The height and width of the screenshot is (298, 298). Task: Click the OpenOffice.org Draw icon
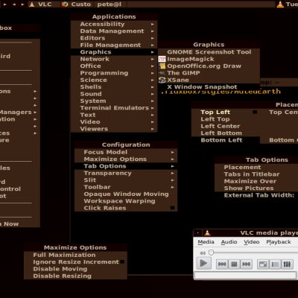(162, 66)
